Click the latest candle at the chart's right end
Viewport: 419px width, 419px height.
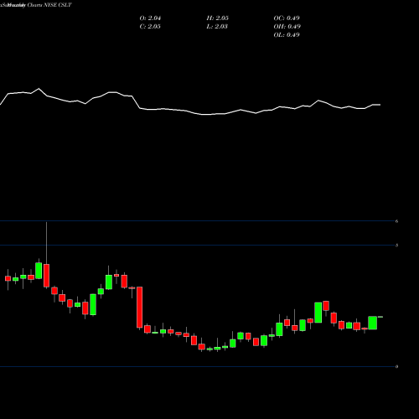[x=380, y=317]
